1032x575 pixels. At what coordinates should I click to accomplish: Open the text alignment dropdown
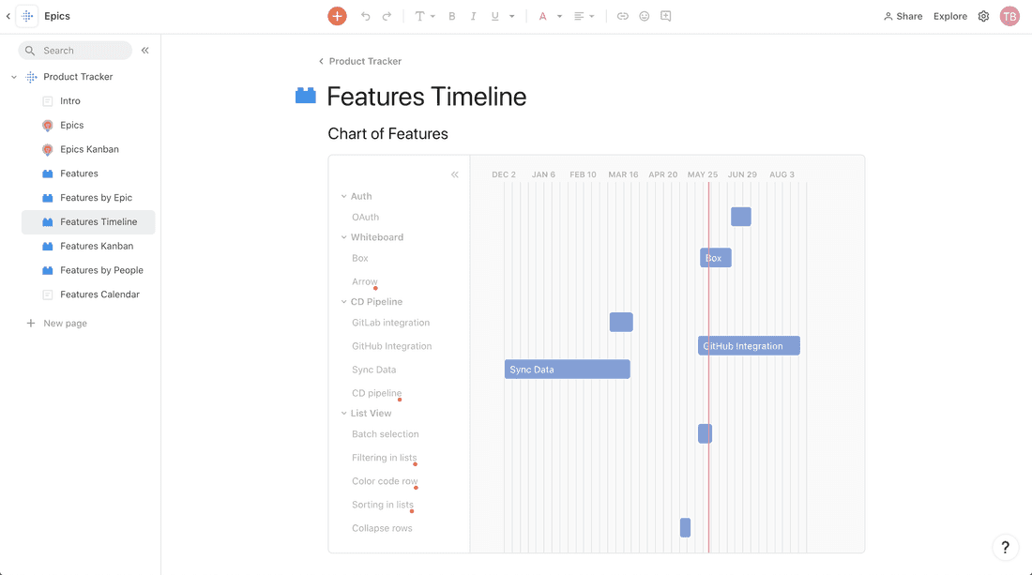(584, 16)
